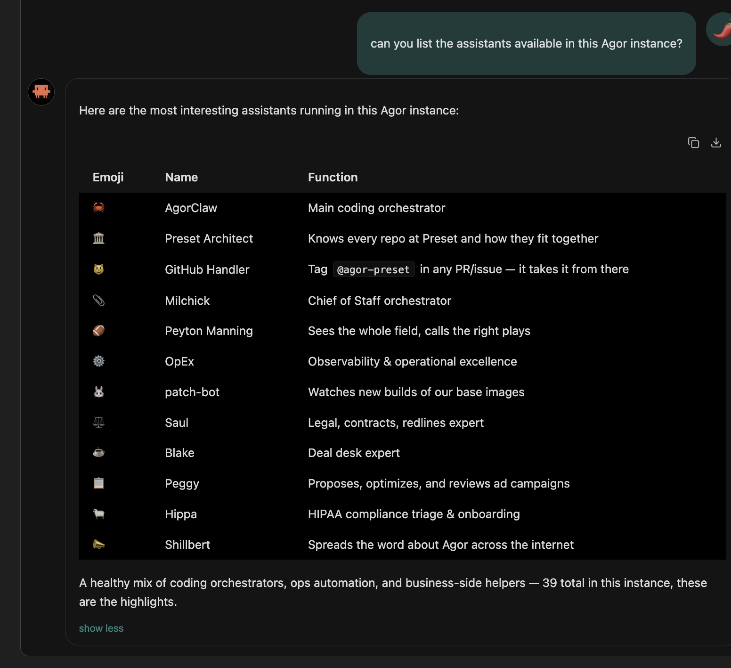731x668 pixels.
Task: Click the sheep emoji for Hippa
Action: (98, 514)
